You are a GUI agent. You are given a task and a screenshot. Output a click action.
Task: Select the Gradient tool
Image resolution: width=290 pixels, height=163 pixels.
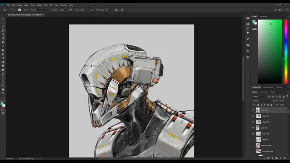click(x=3, y=62)
